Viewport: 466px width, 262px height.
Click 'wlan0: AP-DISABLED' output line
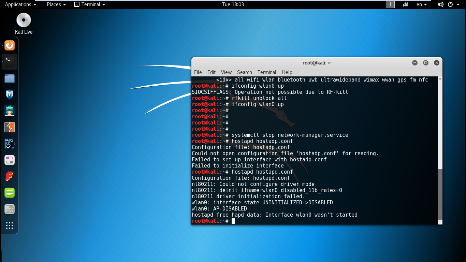tap(219, 209)
